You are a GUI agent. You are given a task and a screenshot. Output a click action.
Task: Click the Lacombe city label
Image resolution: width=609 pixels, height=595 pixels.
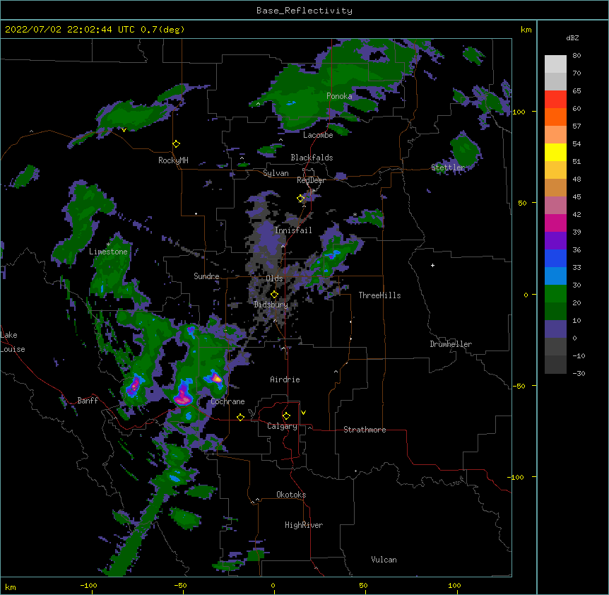pos(318,135)
